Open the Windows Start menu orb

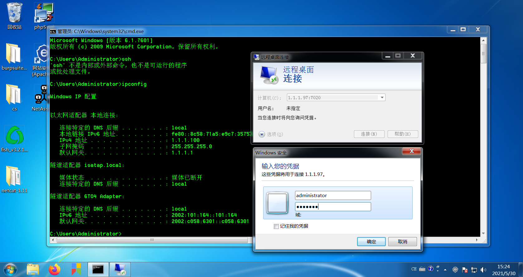pyautogui.click(x=10, y=270)
